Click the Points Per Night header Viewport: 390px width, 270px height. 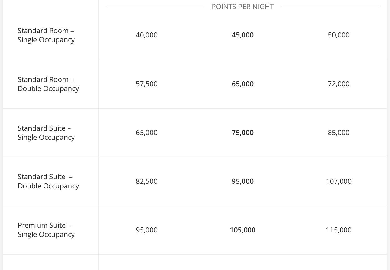(x=243, y=7)
